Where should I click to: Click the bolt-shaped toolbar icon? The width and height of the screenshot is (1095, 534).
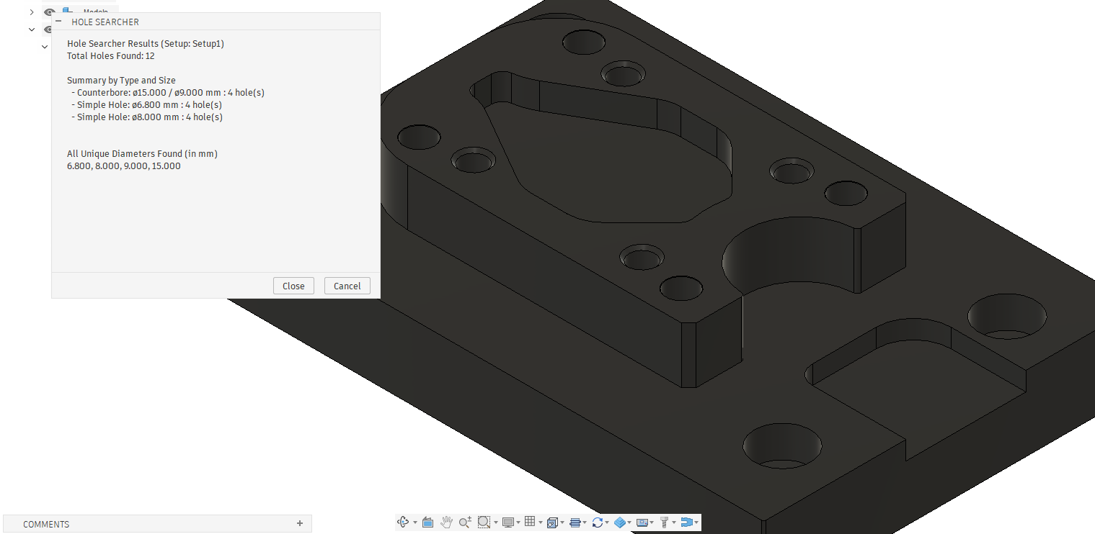pyautogui.click(x=665, y=522)
